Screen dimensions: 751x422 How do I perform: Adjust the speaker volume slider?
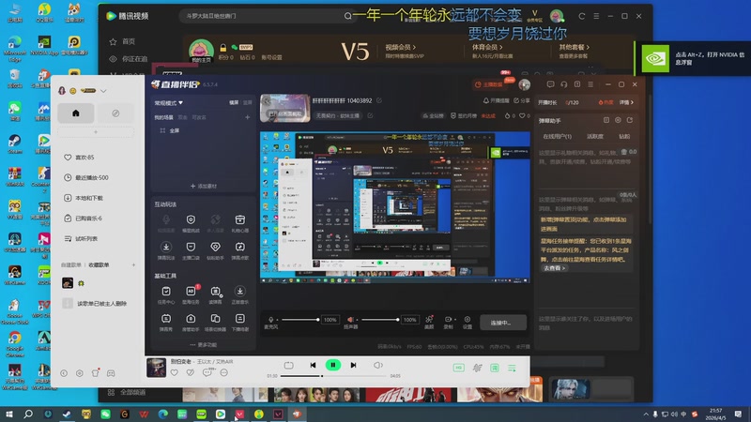(x=380, y=320)
